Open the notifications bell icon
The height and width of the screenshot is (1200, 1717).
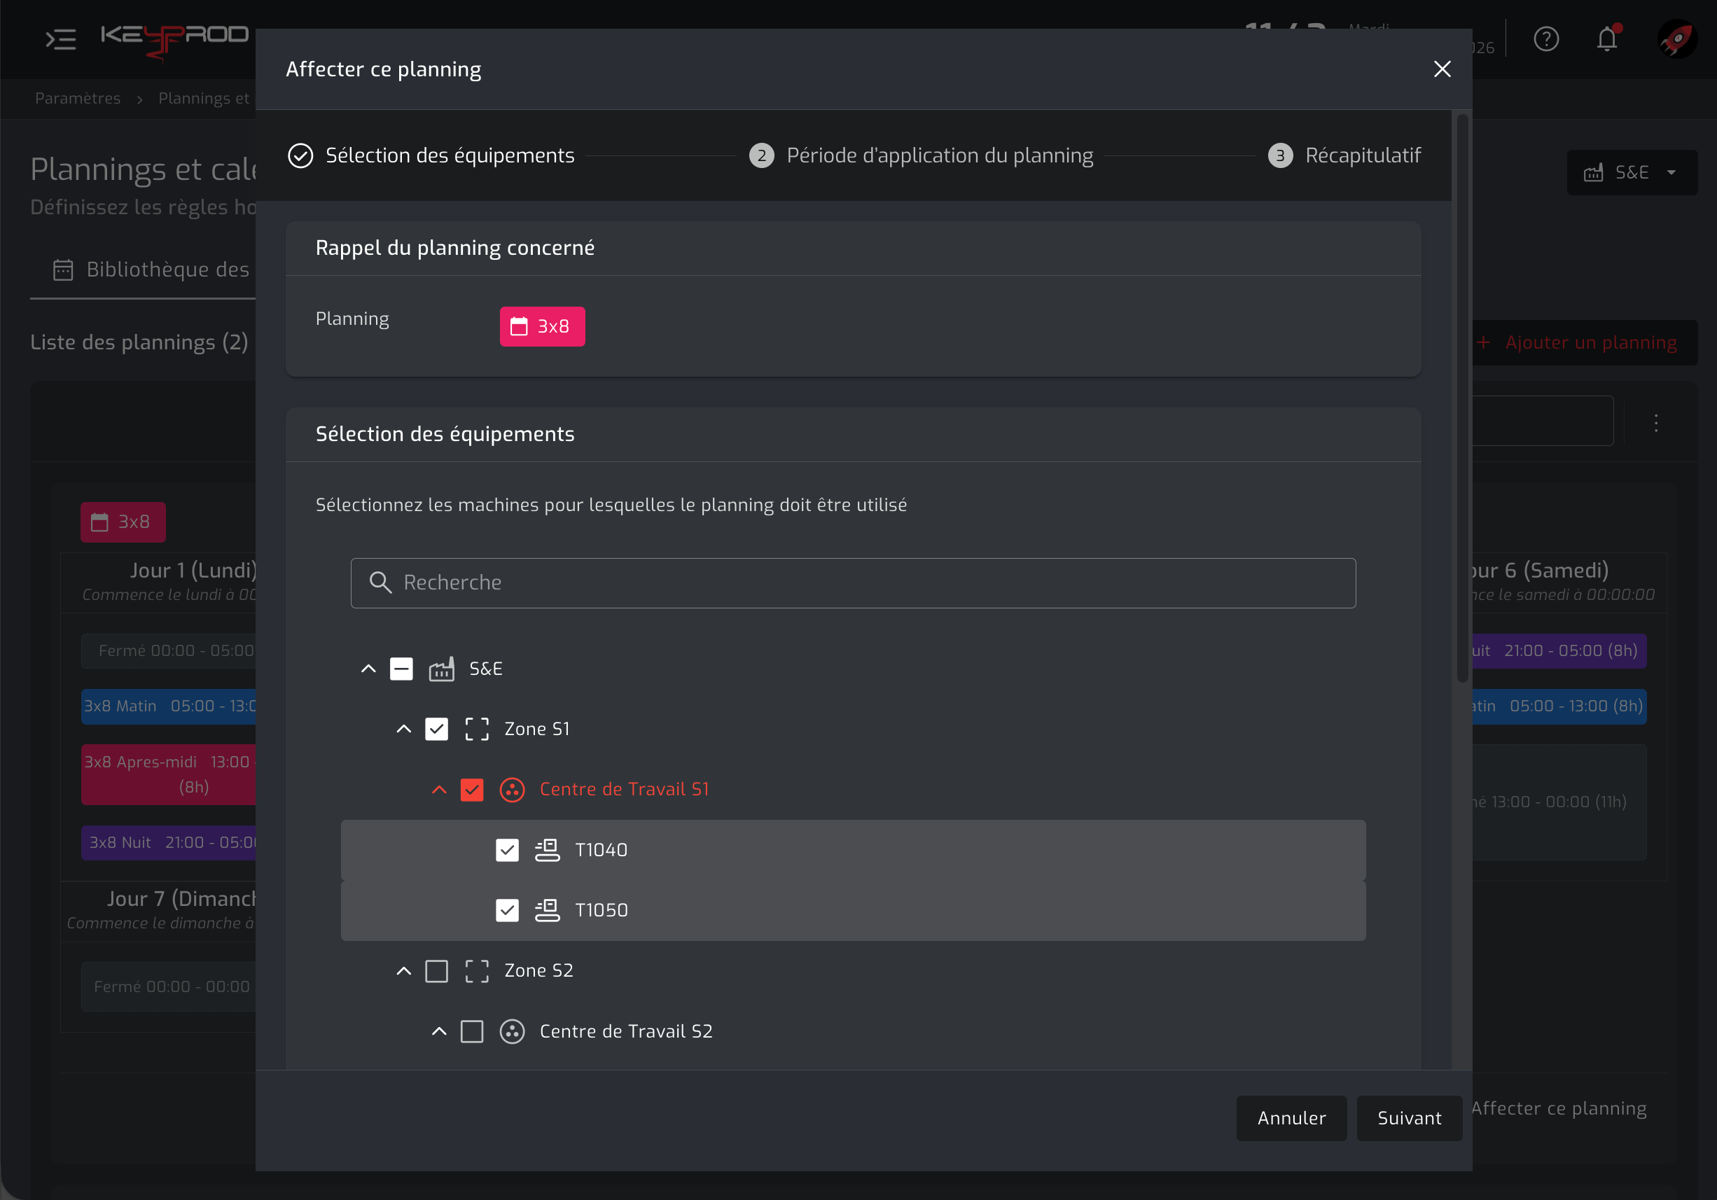pos(1607,39)
